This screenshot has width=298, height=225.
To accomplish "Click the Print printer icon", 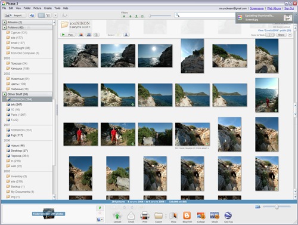I will pos(145,215).
